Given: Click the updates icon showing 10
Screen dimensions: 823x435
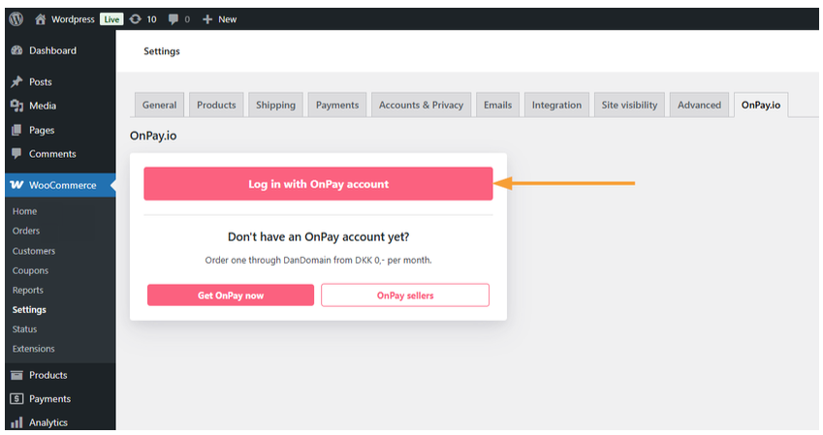Looking at the screenshot, I should click(135, 18).
